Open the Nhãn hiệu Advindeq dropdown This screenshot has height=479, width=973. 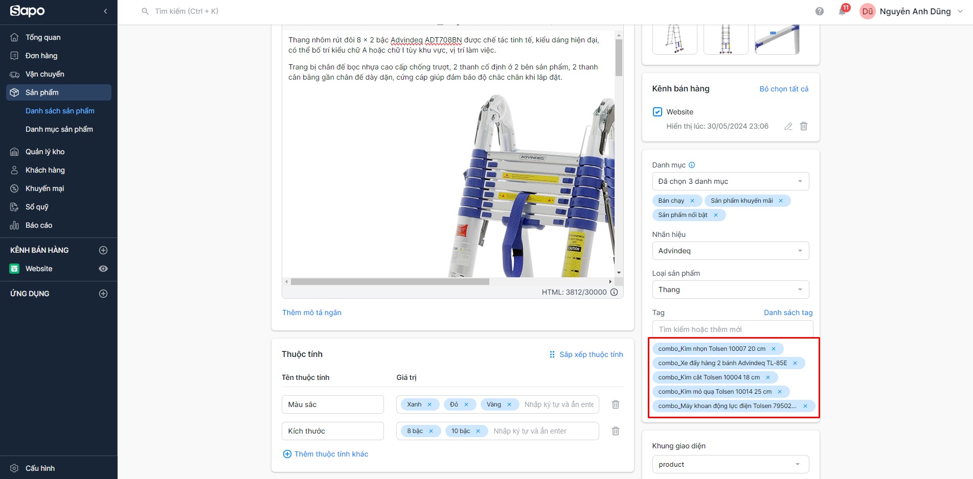tap(731, 251)
